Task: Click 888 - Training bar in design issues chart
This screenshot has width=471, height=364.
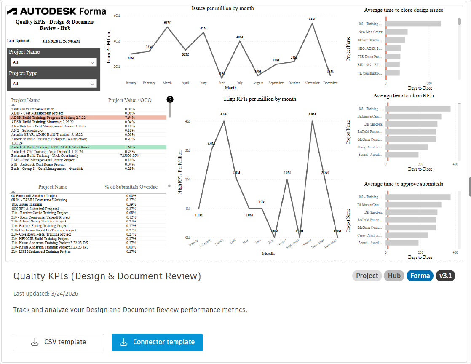Action: coord(413,24)
